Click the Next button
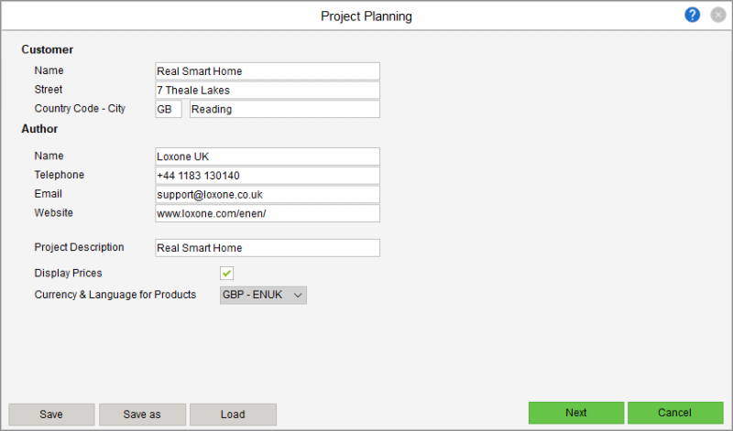 [x=575, y=413]
